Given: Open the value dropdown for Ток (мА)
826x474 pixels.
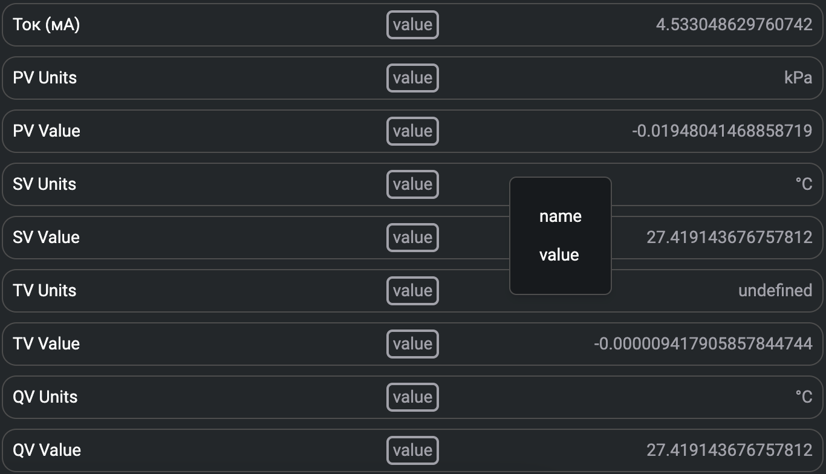Looking at the screenshot, I should pyautogui.click(x=412, y=25).
